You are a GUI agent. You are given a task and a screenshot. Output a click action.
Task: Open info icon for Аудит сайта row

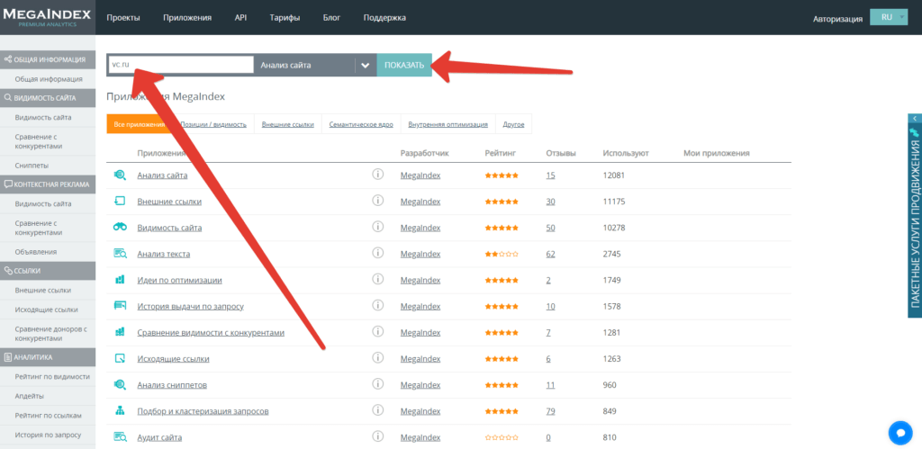tap(378, 436)
